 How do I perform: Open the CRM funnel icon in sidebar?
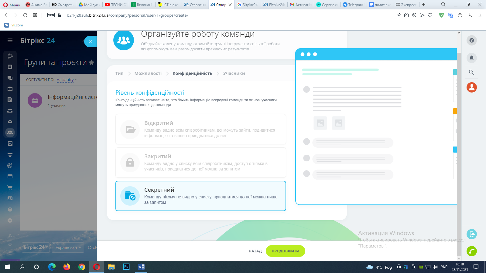pos(10,155)
